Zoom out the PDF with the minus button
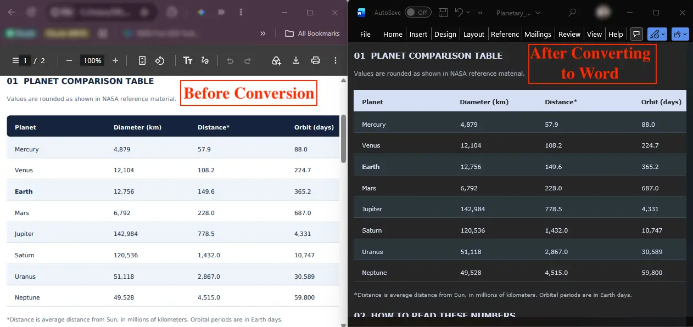Viewport: 693px width, 327px height. click(x=69, y=60)
